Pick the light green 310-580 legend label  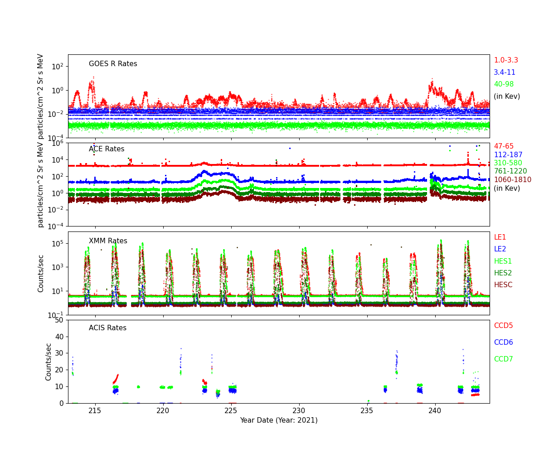pyautogui.click(x=508, y=163)
